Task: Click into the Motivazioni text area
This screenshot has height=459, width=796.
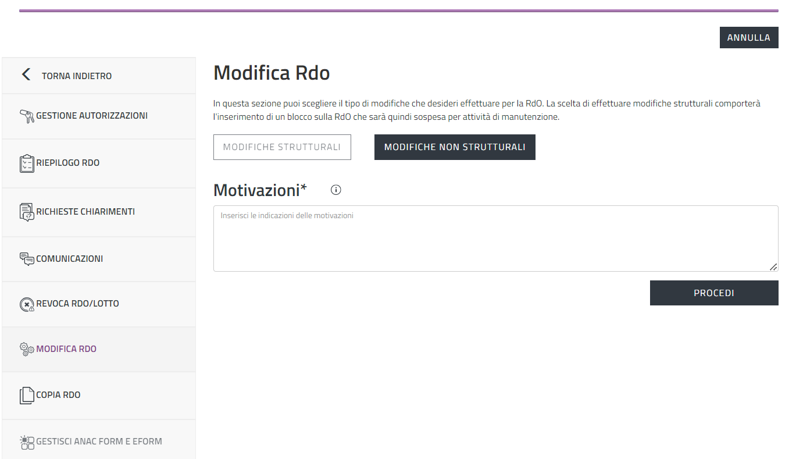Action: pyautogui.click(x=495, y=239)
